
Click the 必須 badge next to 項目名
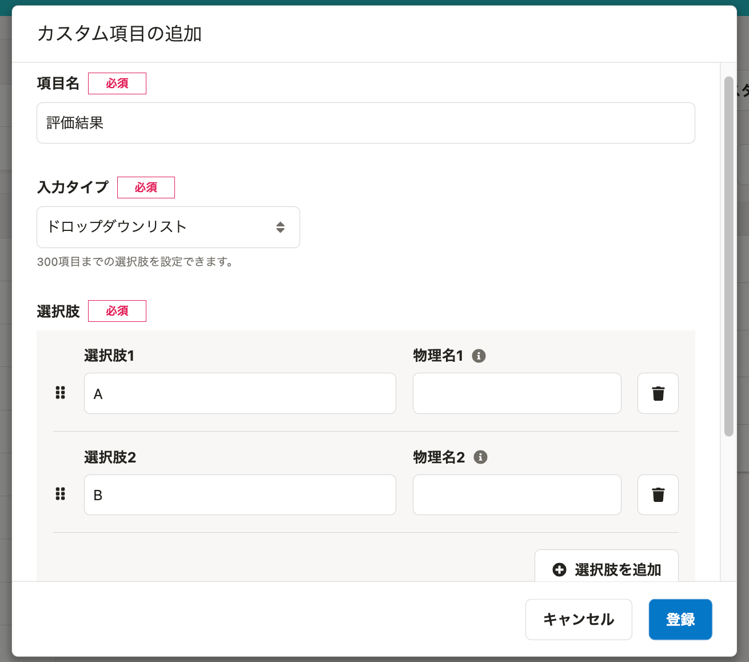[117, 83]
